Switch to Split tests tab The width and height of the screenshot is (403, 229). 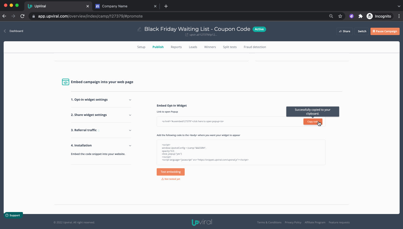[x=230, y=47]
